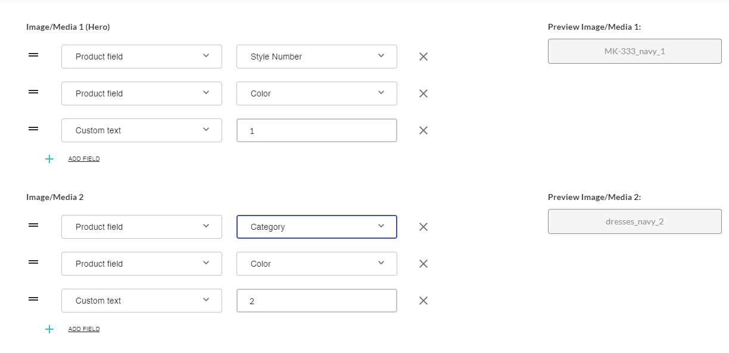
Task: Open first Product field dropdown in Image/Media 1
Action: coord(141,57)
